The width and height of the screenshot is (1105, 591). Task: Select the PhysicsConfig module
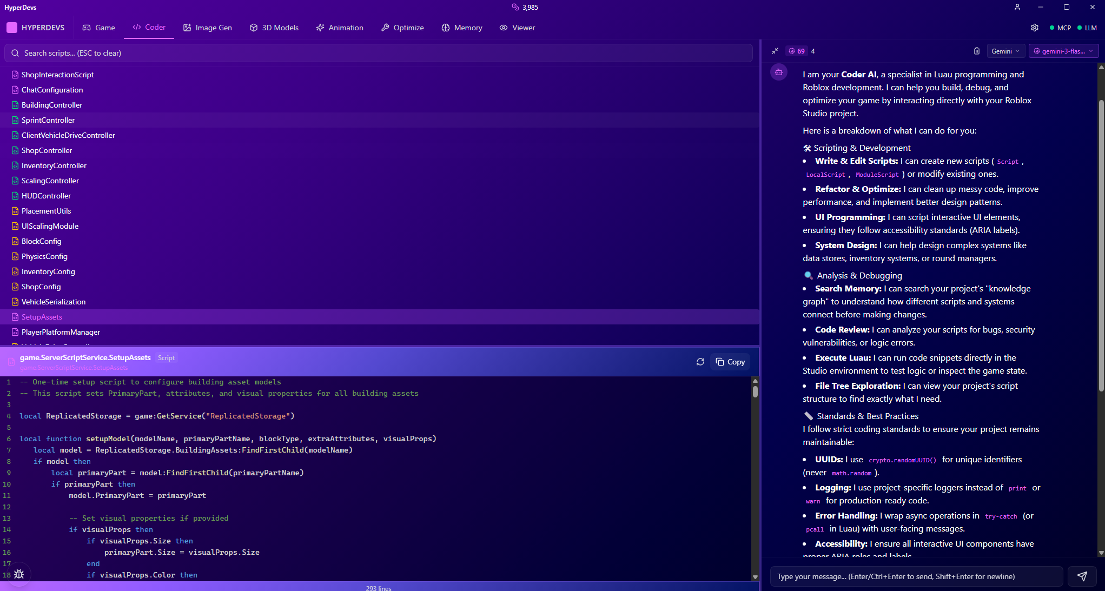379,256
